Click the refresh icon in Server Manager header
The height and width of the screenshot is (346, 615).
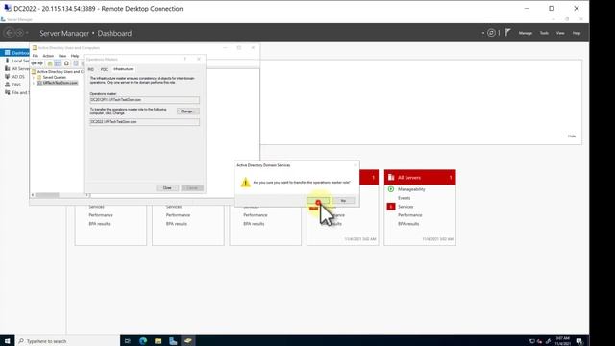tap(491, 33)
